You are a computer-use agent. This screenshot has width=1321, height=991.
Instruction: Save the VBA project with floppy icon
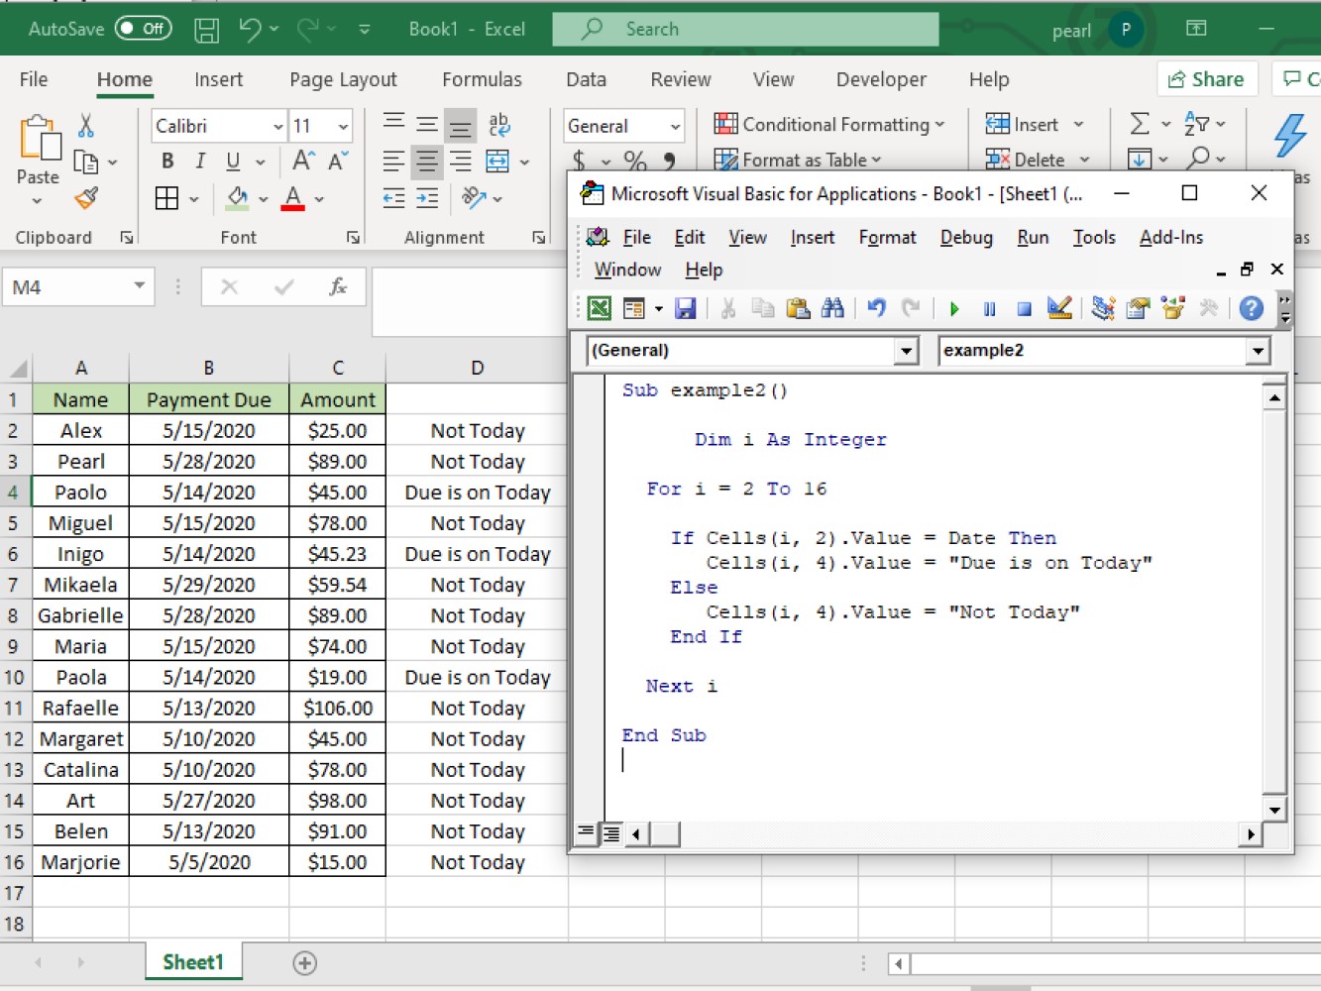click(685, 309)
